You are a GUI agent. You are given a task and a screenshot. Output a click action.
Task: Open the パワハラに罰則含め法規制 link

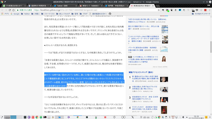pyautogui.click(x=142, y=49)
